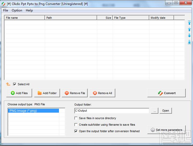This screenshot has width=193, height=146.
Task: Enable Save files in source directory
Action: (x=76, y=118)
